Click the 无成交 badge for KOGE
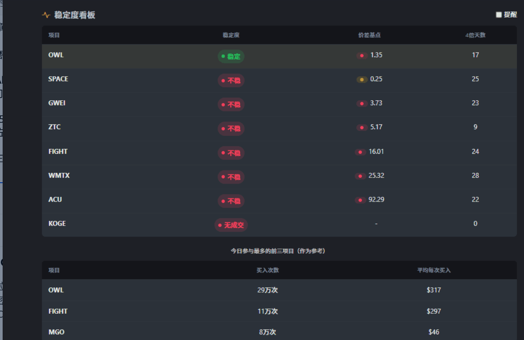Image resolution: width=524 pixels, height=340 pixels. pyautogui.click(x=231, y=225)
